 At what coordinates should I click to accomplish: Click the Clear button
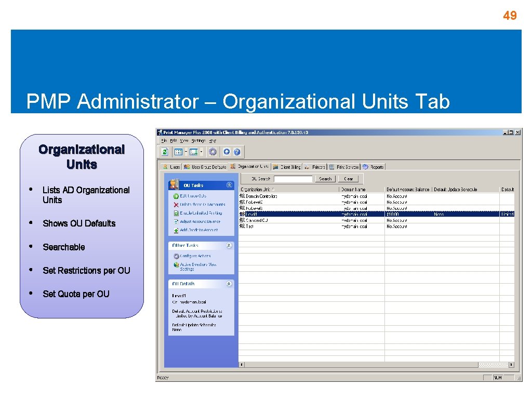[x=349, y=179]
